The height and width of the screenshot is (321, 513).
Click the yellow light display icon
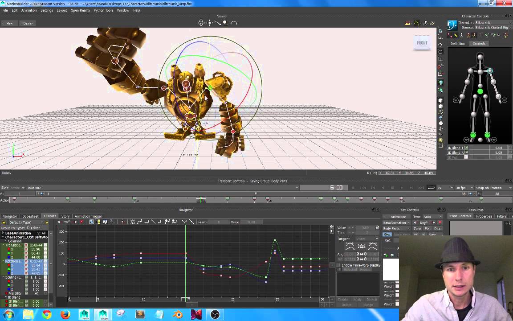(x=440, y=140)
